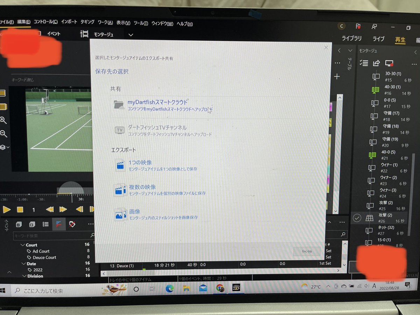Click the キーワード検索 search field
Viewport: 420px width, 315px height.
coord(54,236)
